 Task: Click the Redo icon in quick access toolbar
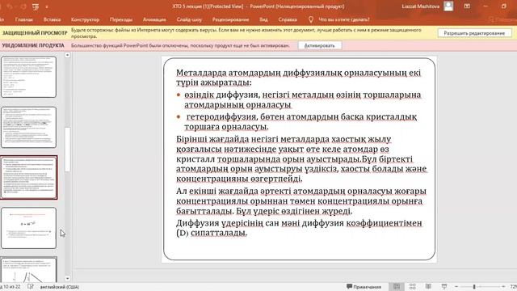pos(23,6)
